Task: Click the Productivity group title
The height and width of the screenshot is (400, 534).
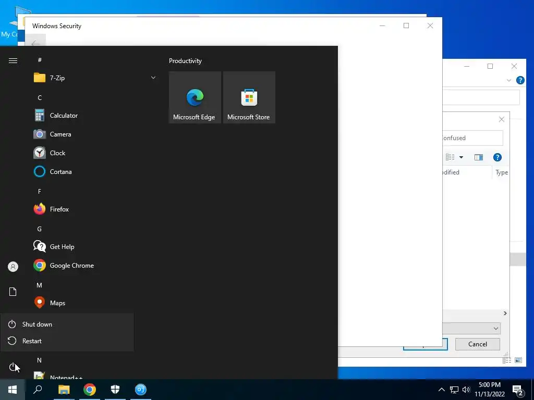Action: tap(185, 61)
